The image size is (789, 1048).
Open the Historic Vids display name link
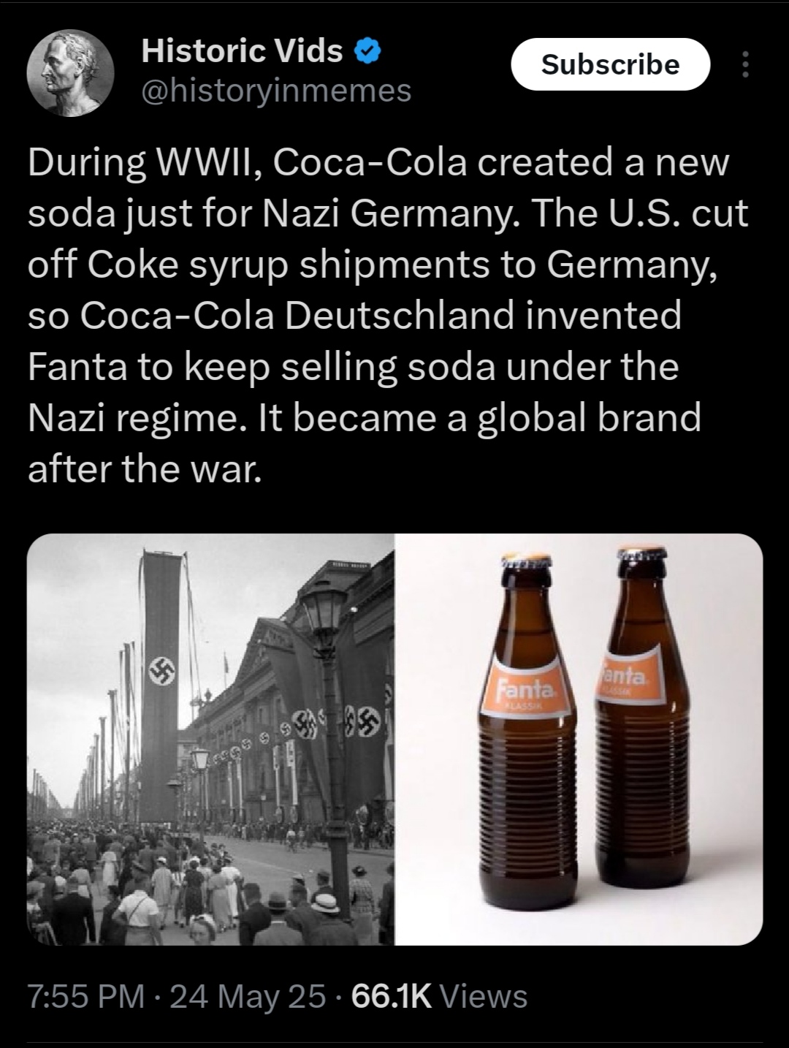(242, 50)
